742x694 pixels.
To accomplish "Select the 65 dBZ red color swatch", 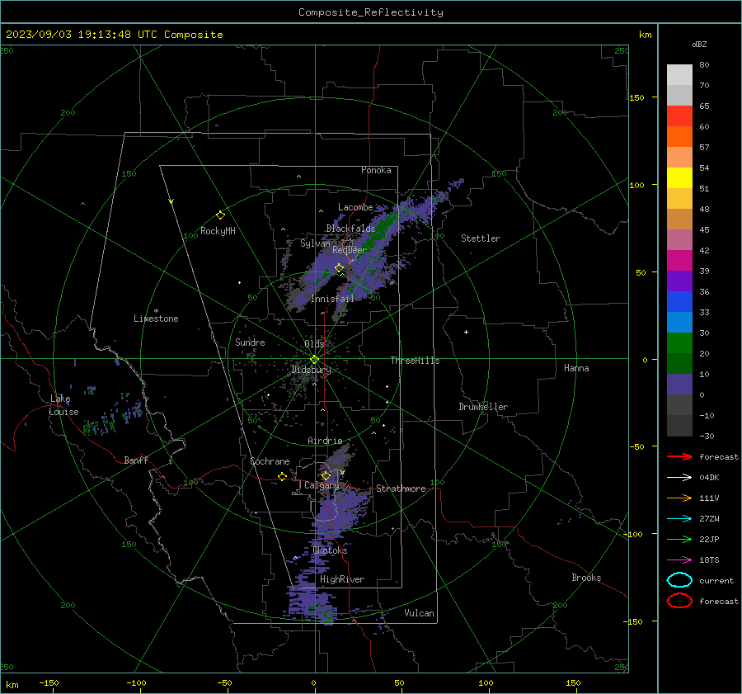I will tap(679, 116).
